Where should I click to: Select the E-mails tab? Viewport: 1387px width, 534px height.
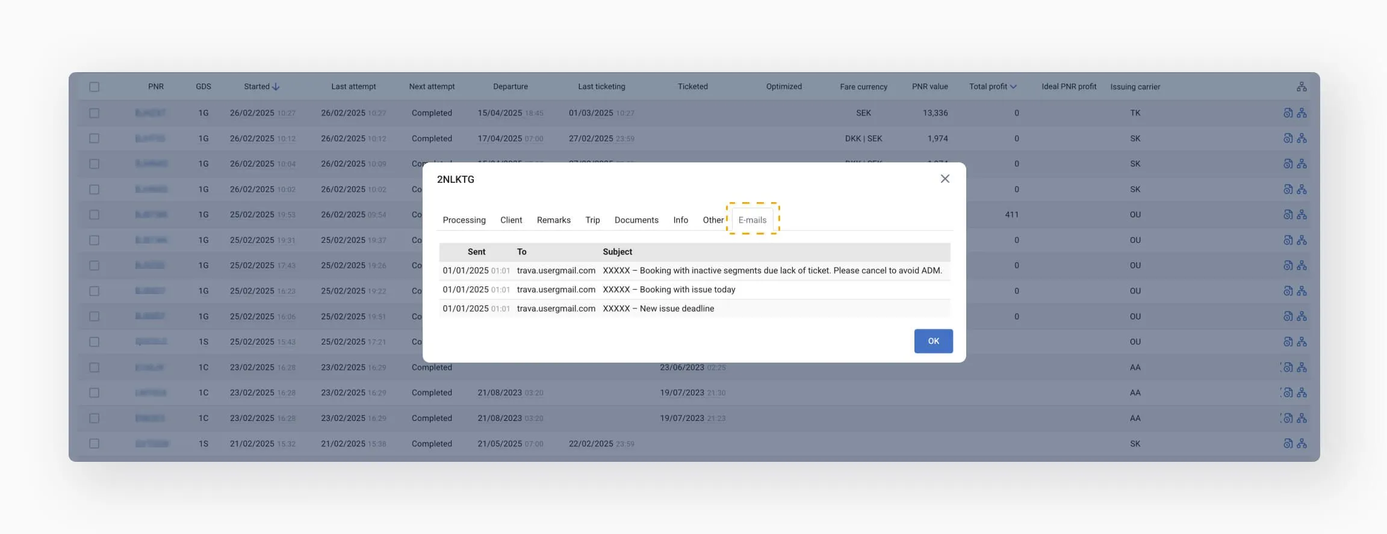(x=752, y=220)
